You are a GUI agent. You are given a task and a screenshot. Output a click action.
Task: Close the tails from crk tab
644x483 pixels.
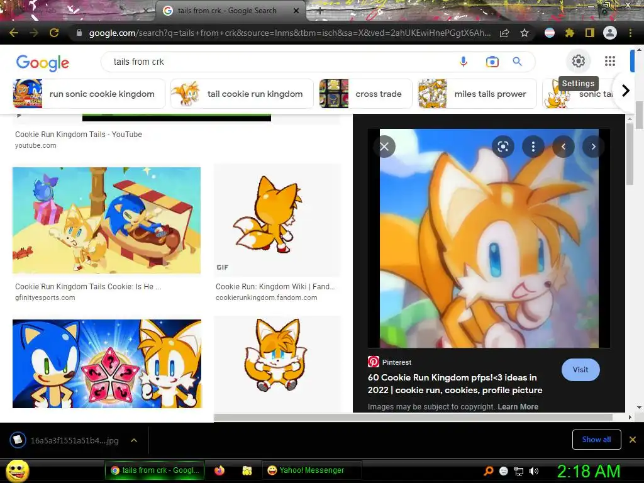(296, 11)
